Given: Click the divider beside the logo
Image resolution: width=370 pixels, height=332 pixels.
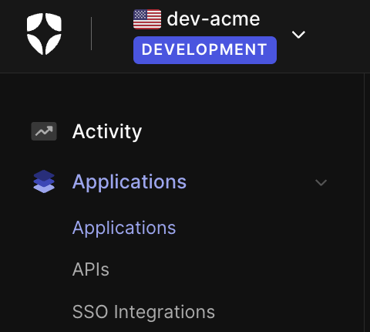Looking at the screenshot, I should 91,34.
